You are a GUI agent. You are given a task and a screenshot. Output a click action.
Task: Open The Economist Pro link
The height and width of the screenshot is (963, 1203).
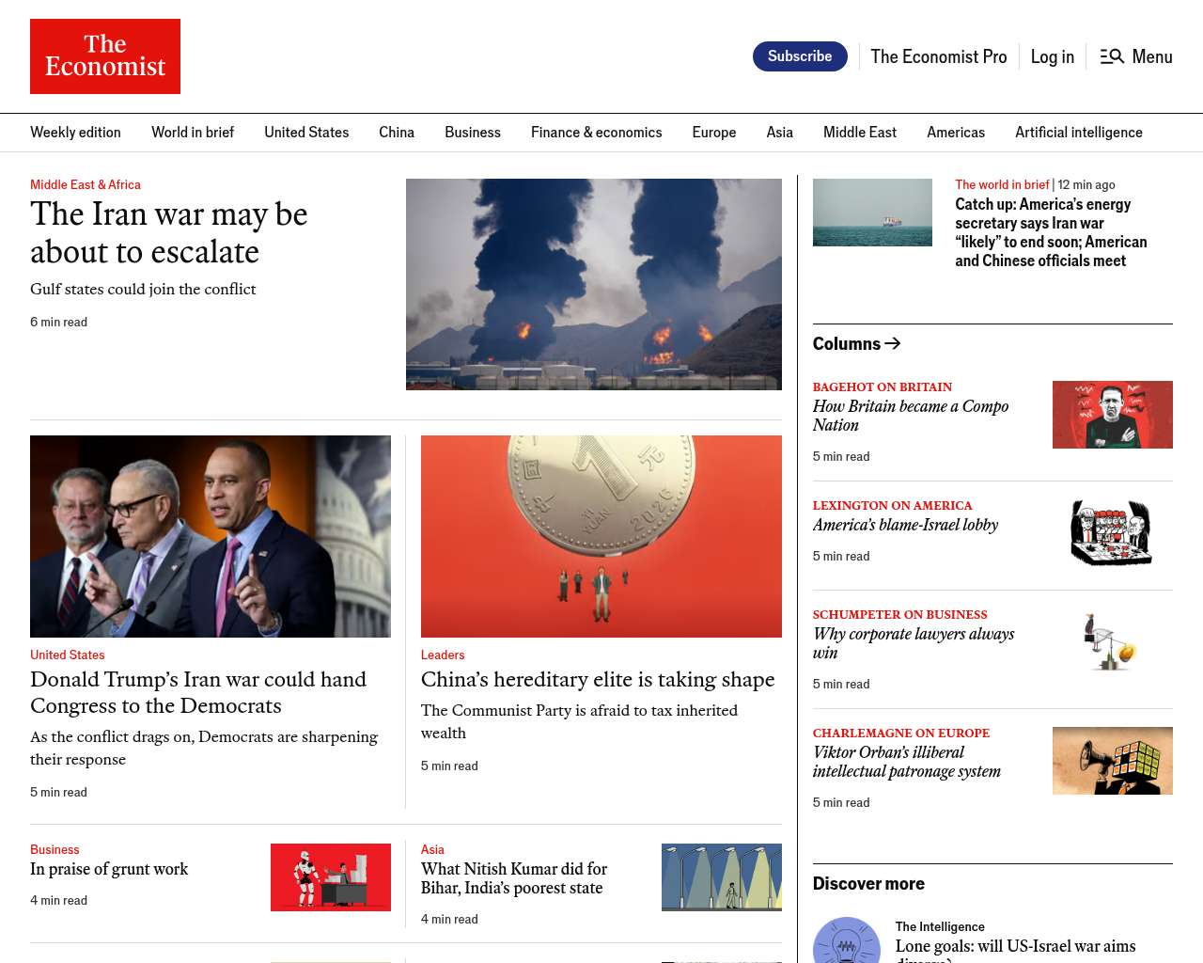pyautogui.click(x=938, y=56)
